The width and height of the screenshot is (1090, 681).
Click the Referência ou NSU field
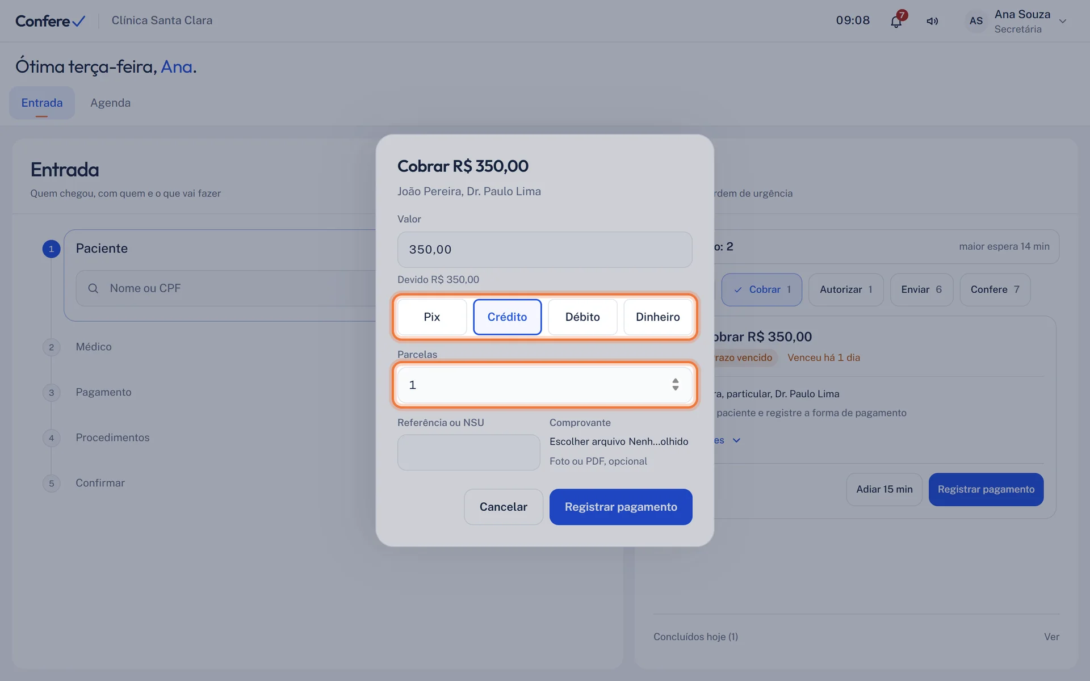tap(468, 452)
